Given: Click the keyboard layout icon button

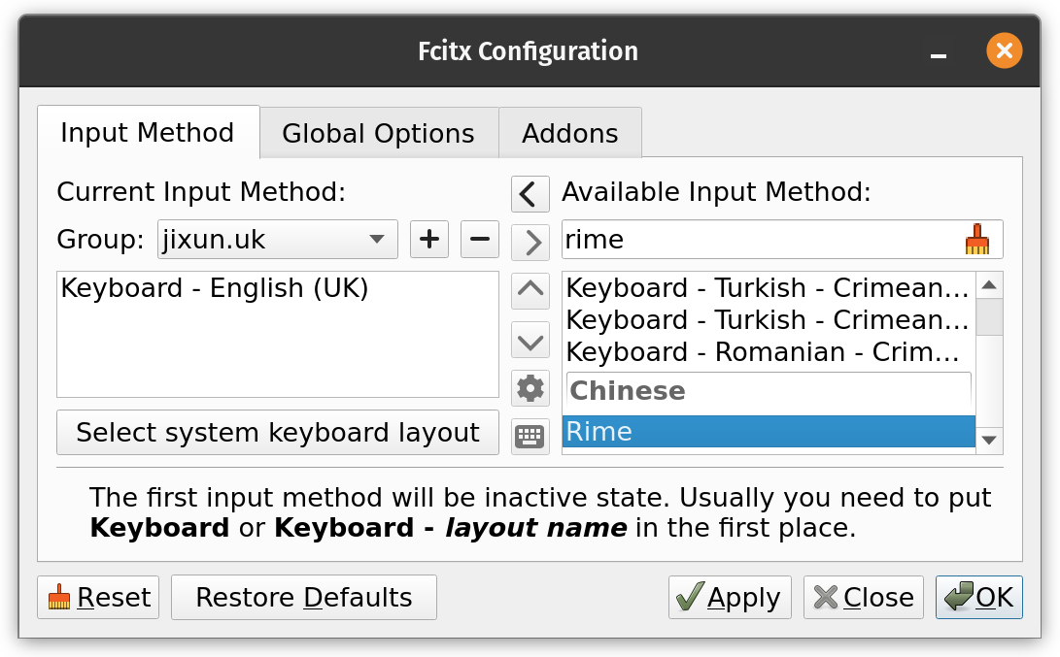Looking at the screenshot, I should coord(530,437).
